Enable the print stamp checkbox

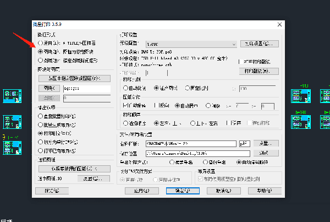coord(240,62)
